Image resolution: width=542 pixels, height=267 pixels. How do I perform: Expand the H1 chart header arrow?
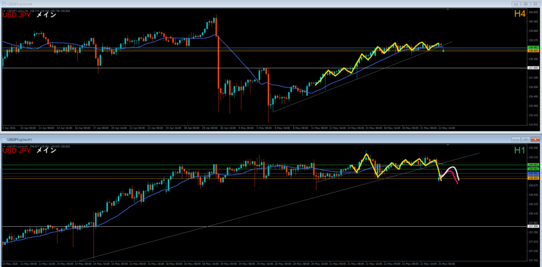pos(4,147)
